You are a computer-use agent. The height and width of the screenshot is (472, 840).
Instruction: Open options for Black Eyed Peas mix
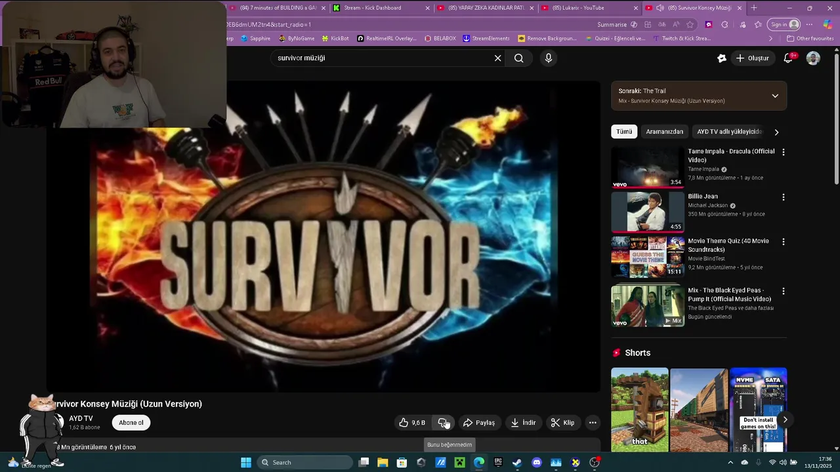tap(783, 291)
